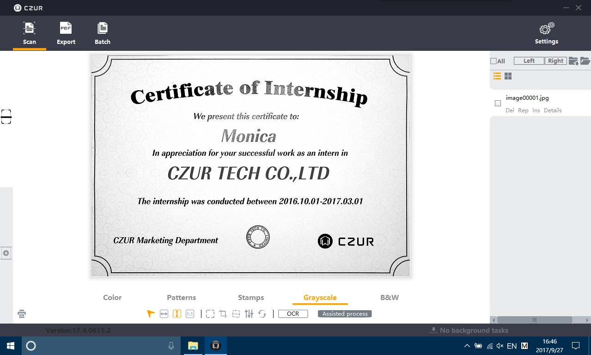This screenshot has width=591, height=355.
Task: Activate the crop tool
Action: (223, 314)
